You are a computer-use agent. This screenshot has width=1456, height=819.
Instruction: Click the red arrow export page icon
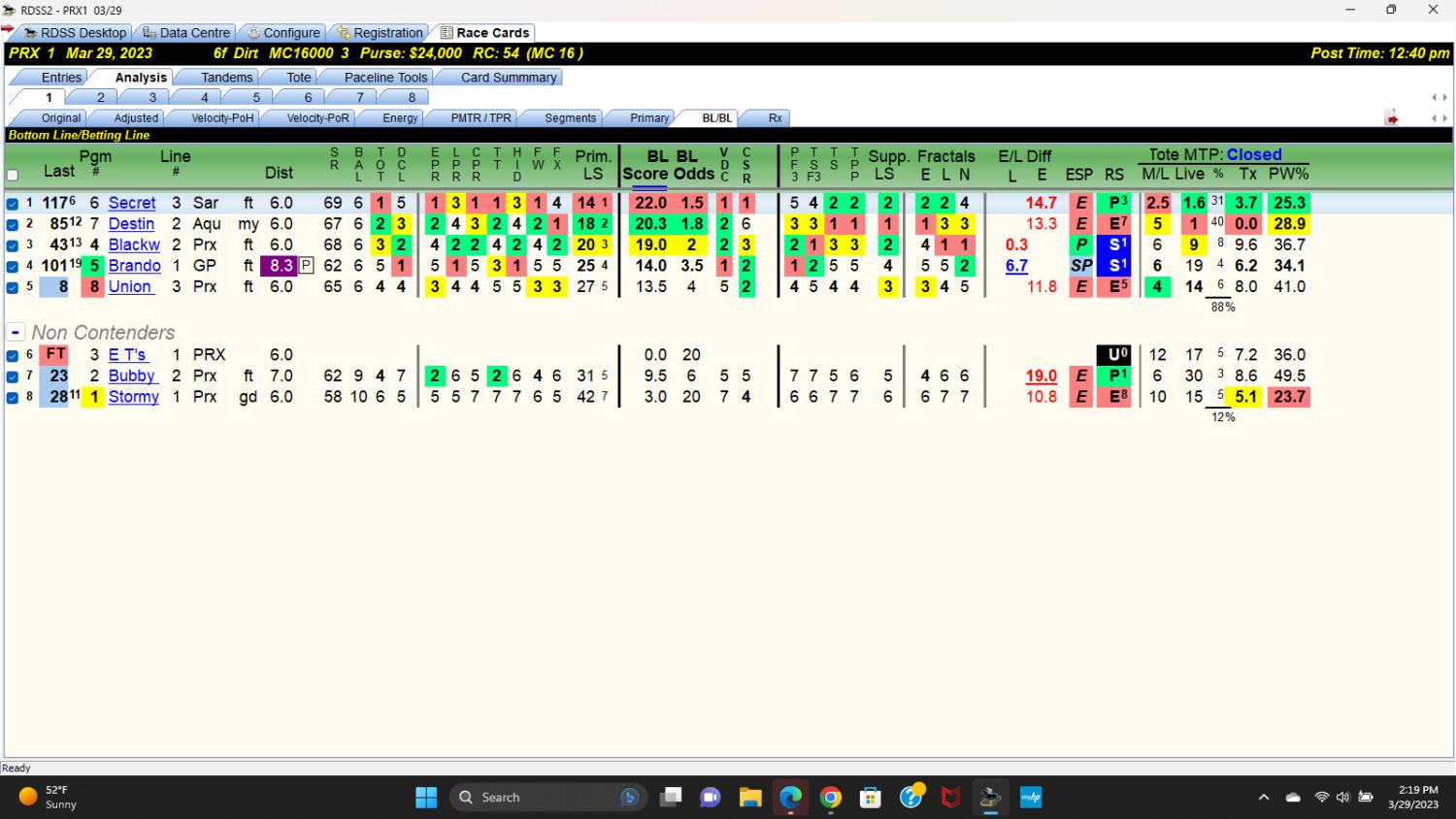[1392, 118]
